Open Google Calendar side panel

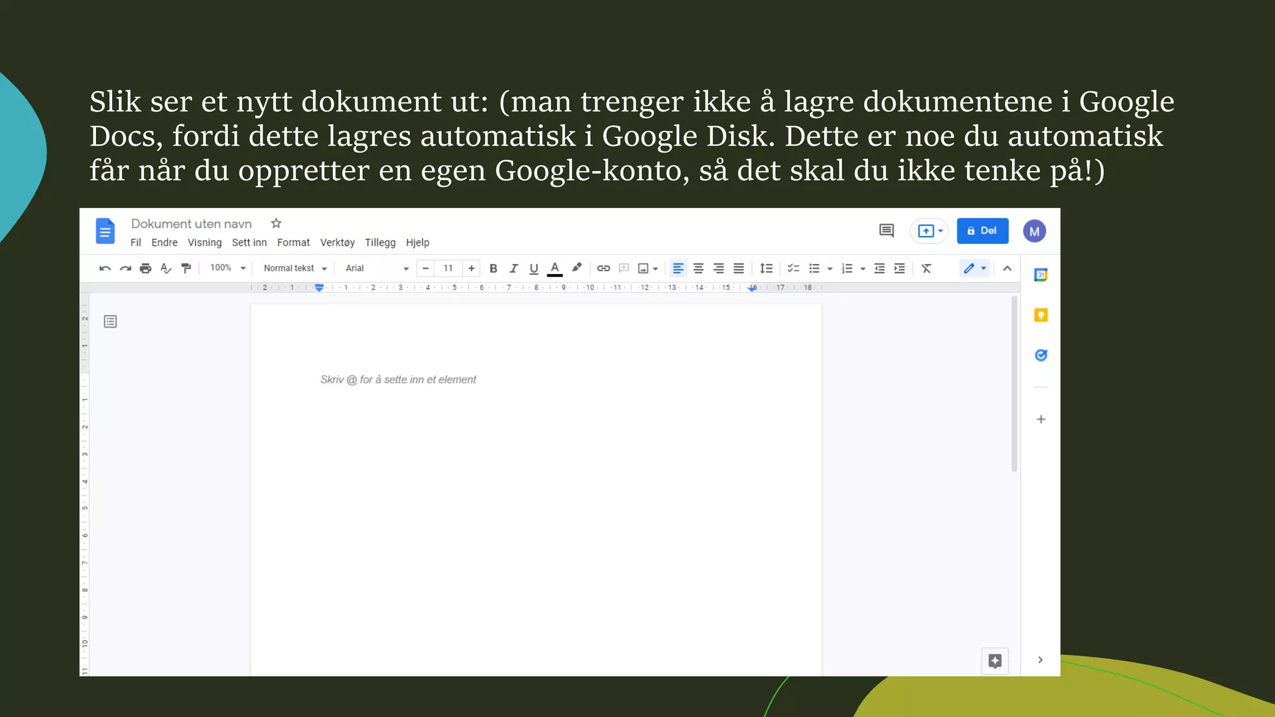click(1041, 274)
